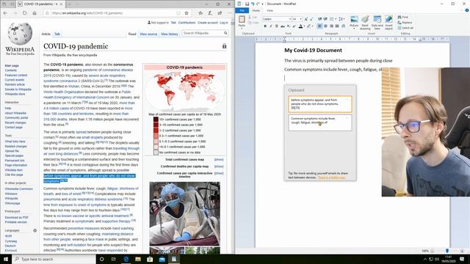Switch to the View tab in WordPad
This screenshot has height=264, width=470.
[x=270, y=10]
